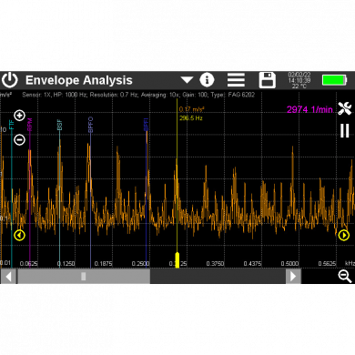Click the 2974 1/min speed readout

[x=309, y=109]
